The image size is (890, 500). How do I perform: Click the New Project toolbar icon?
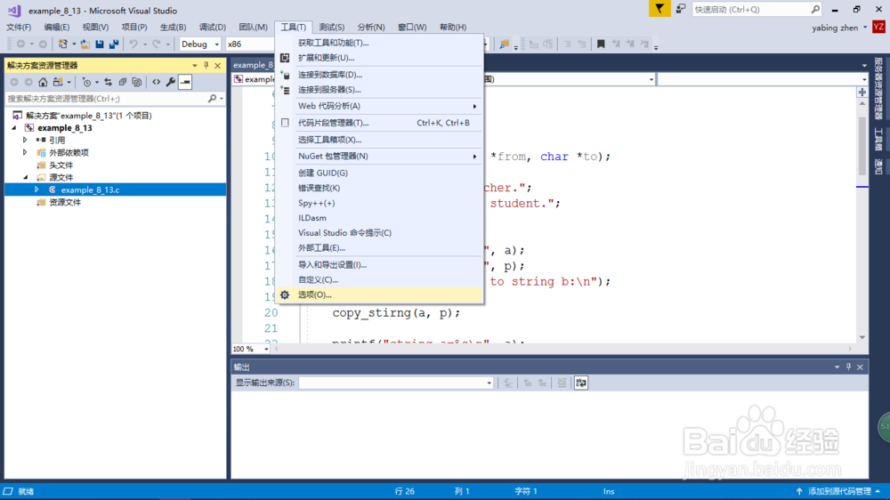pyautogui.click(x=63, y=44)
